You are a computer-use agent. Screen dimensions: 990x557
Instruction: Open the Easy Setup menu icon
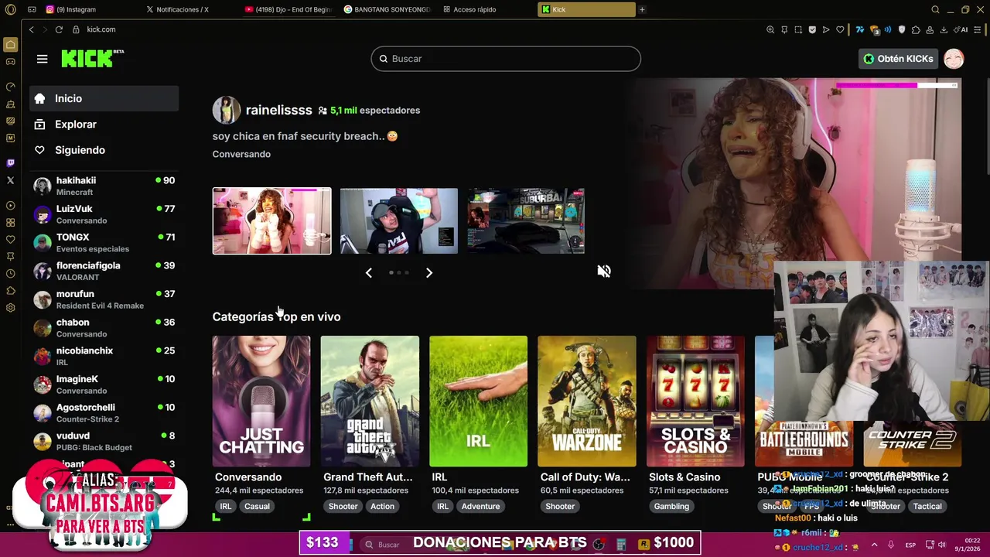(978, 29)
